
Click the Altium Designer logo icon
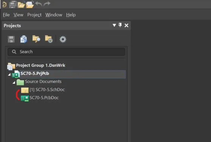[5, 5]
